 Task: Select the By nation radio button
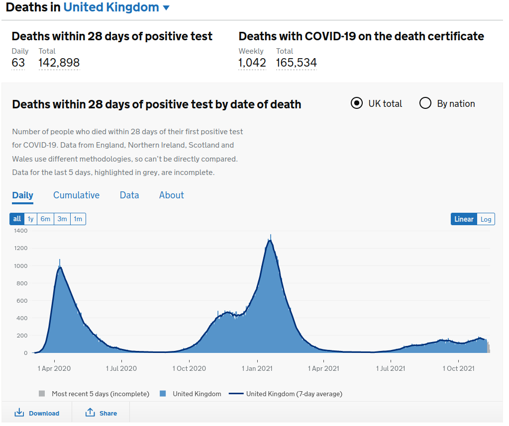(x=425, y=103)
